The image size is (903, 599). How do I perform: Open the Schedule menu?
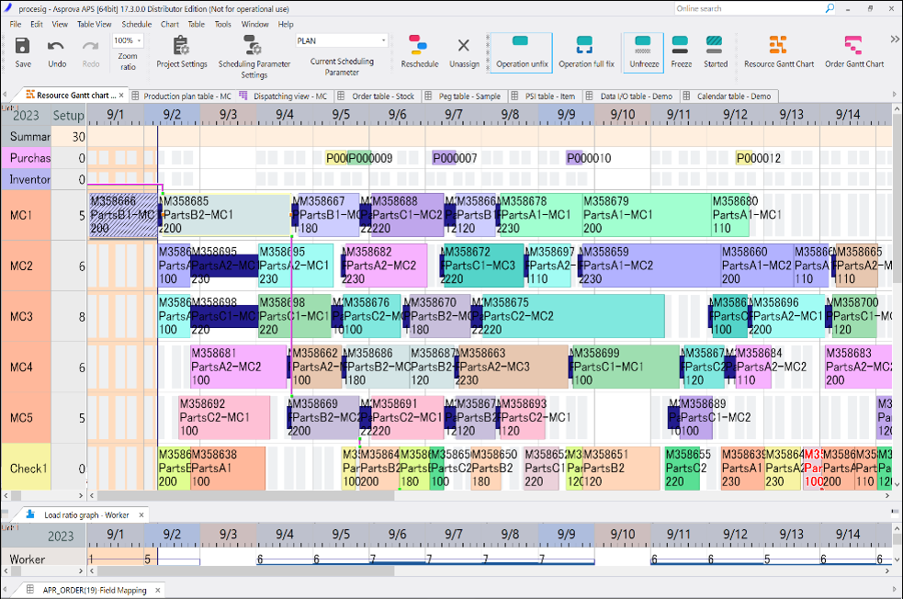[137, 24]
